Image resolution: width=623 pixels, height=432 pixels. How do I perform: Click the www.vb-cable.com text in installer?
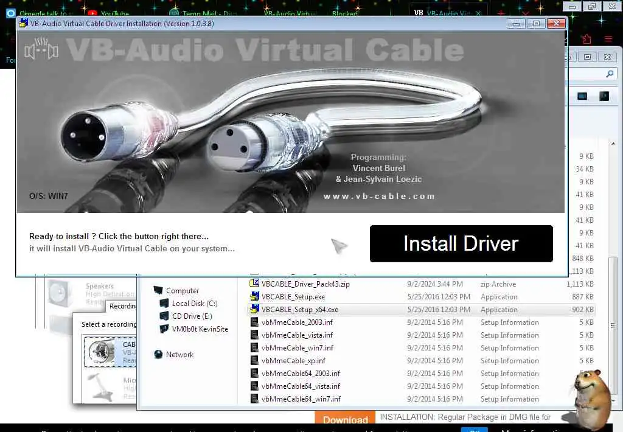coord(379,197)
